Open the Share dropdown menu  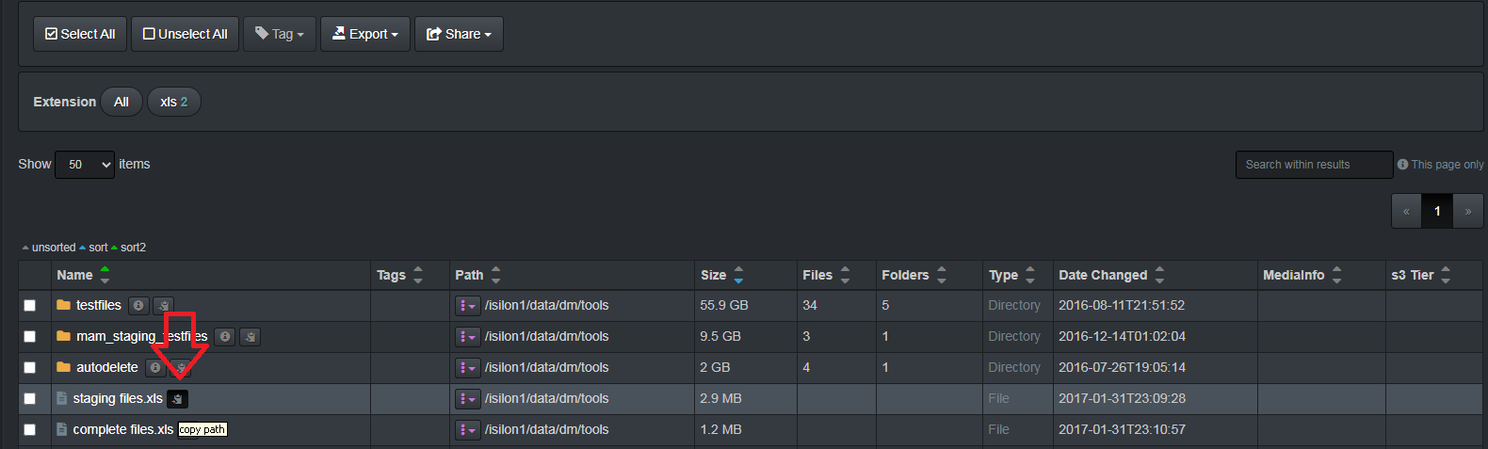click(x=459, y=34)
